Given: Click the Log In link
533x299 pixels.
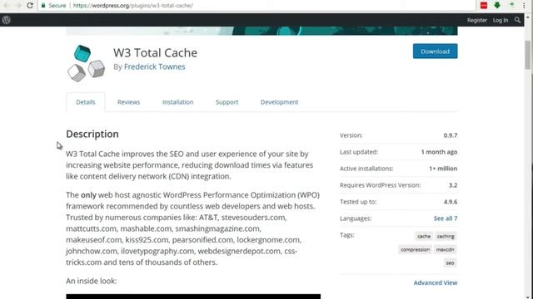Looking at the screenshot, I should [501, 20].
